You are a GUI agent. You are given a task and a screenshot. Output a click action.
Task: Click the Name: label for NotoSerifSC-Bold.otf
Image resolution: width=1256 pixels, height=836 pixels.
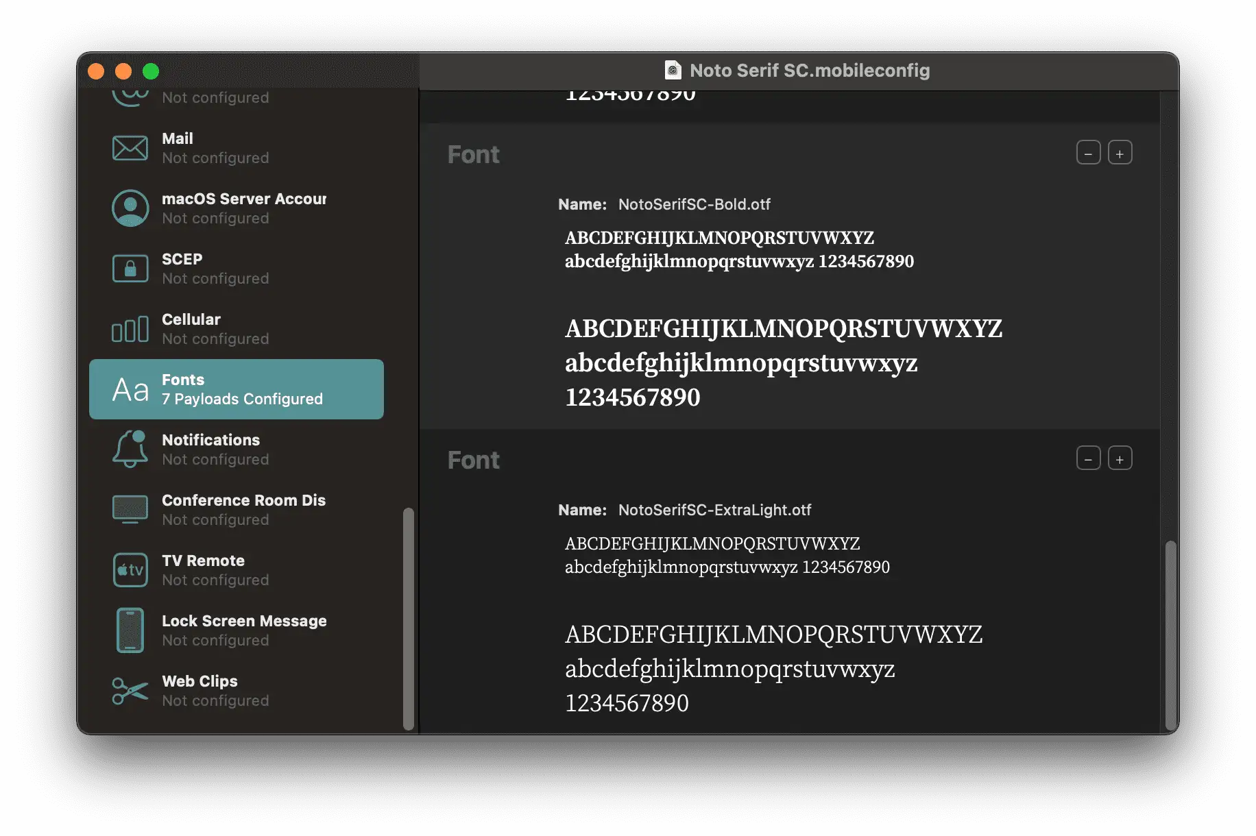click(582, 204)
